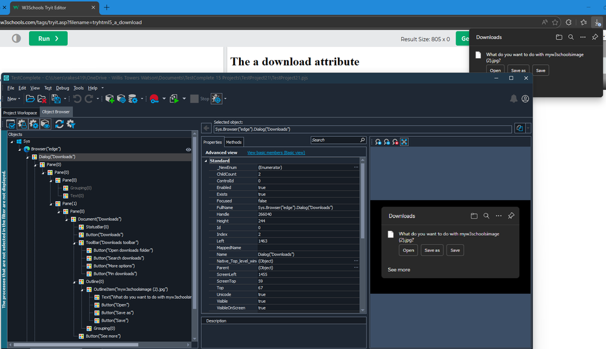
Task: Toggle the eye icon on Browser("edge") row
Action: tap(188, 149)
